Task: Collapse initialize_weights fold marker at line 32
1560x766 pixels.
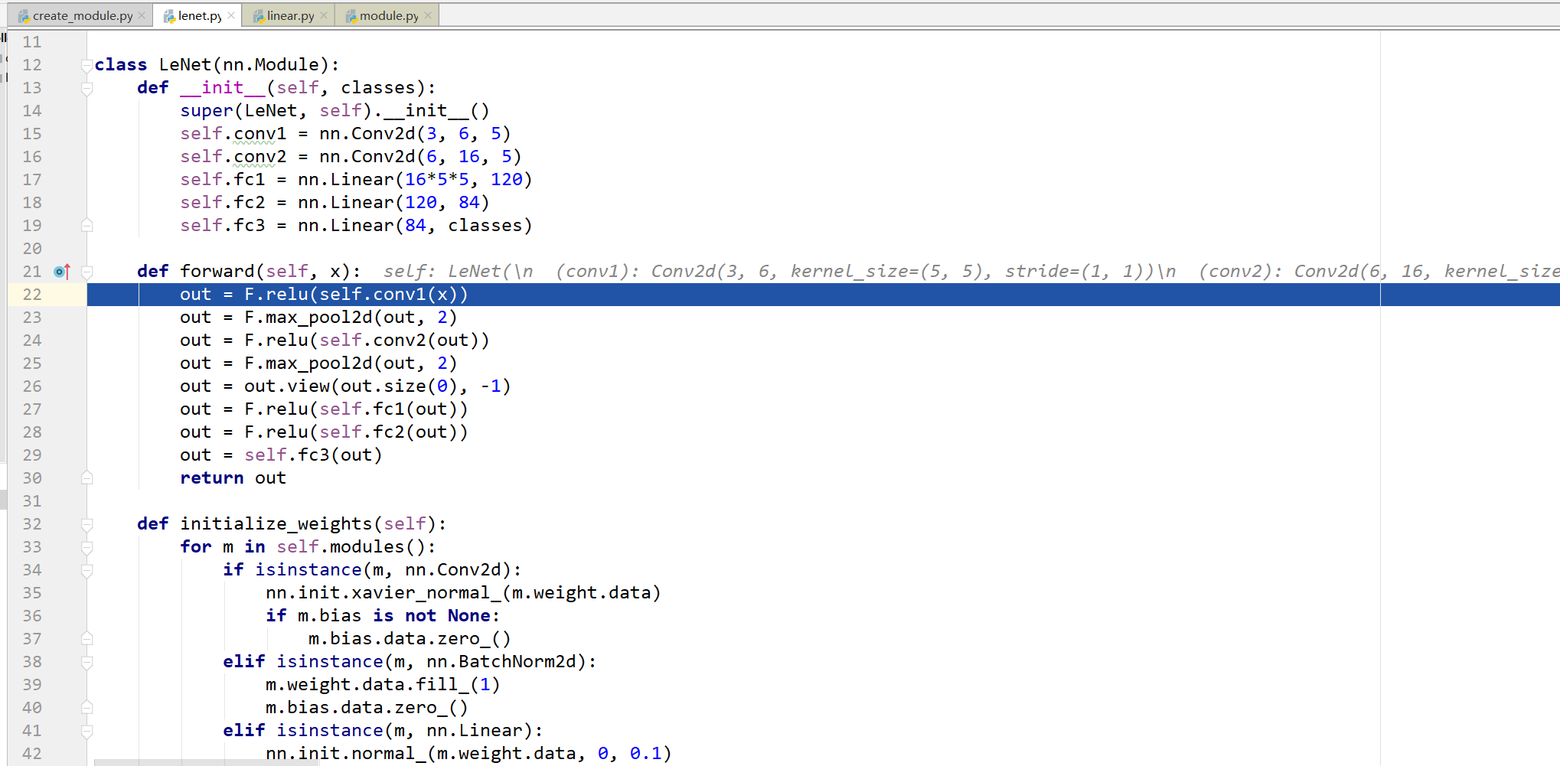Action: coord(87,525)
